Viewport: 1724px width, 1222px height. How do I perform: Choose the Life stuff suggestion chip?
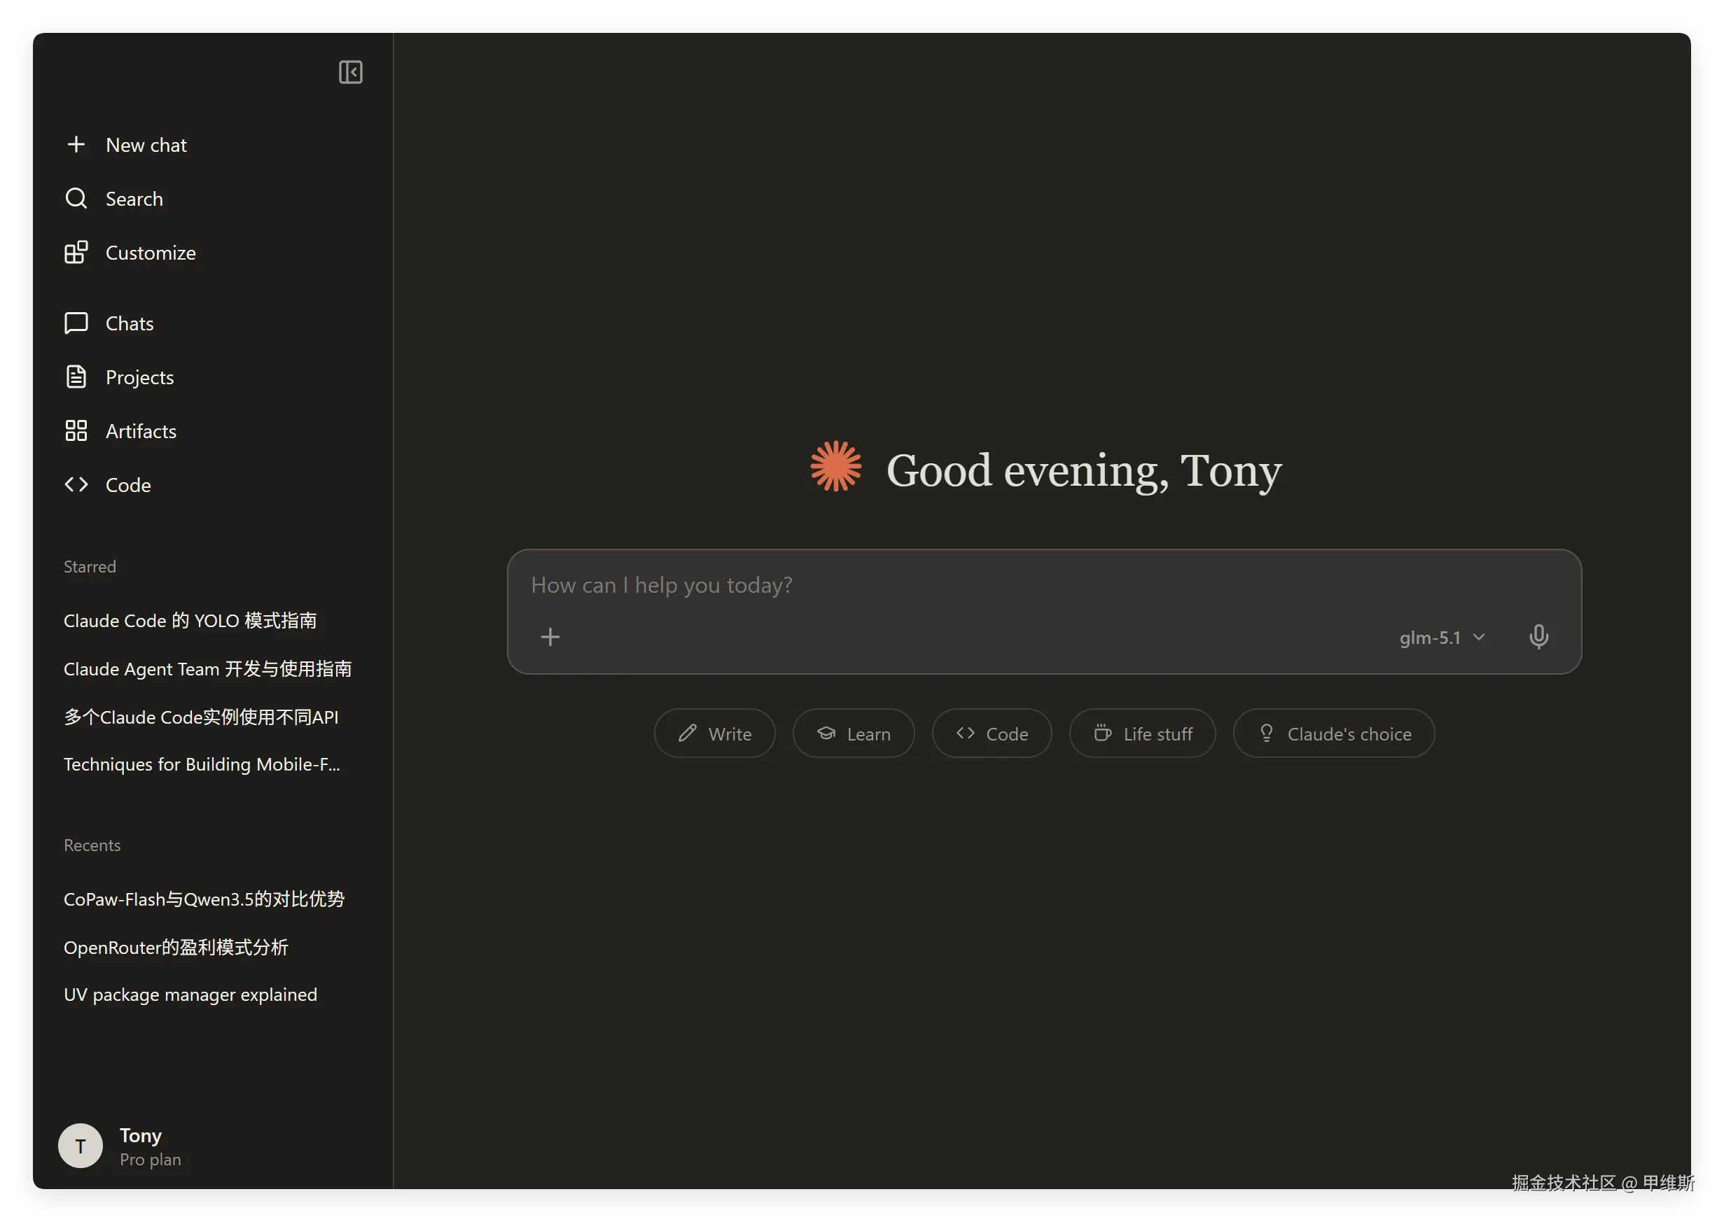click(1142, 733)
